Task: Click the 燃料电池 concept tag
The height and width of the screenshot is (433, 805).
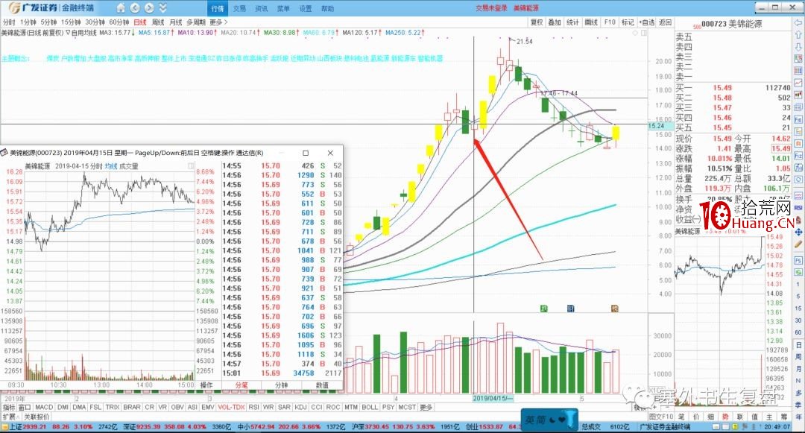Action: [356, 58]
